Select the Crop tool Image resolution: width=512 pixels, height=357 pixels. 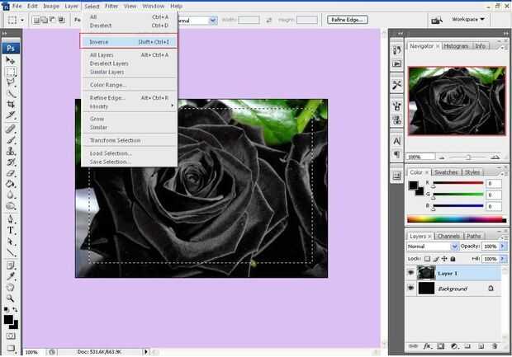(x=11, y=105)
